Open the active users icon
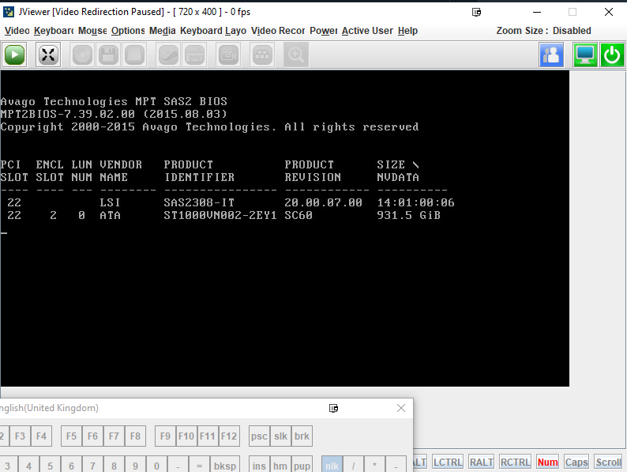This screenshot has height=472, width=627. [x=551, y=55]
